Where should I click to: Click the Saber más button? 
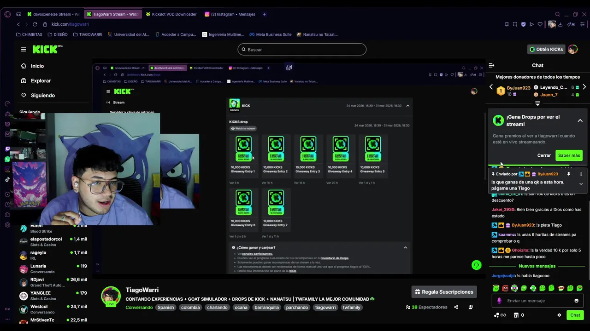569,155
